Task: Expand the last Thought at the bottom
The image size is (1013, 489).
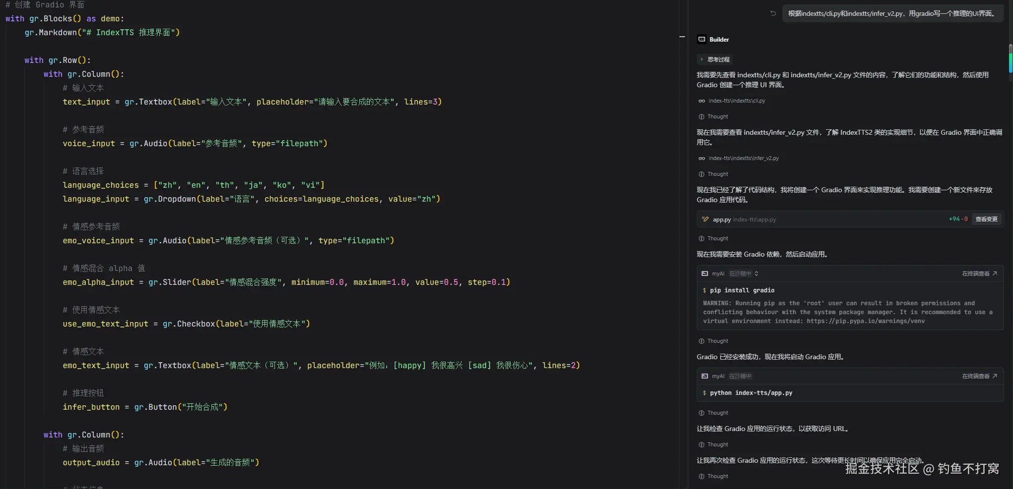Action: tap(717, 477)
